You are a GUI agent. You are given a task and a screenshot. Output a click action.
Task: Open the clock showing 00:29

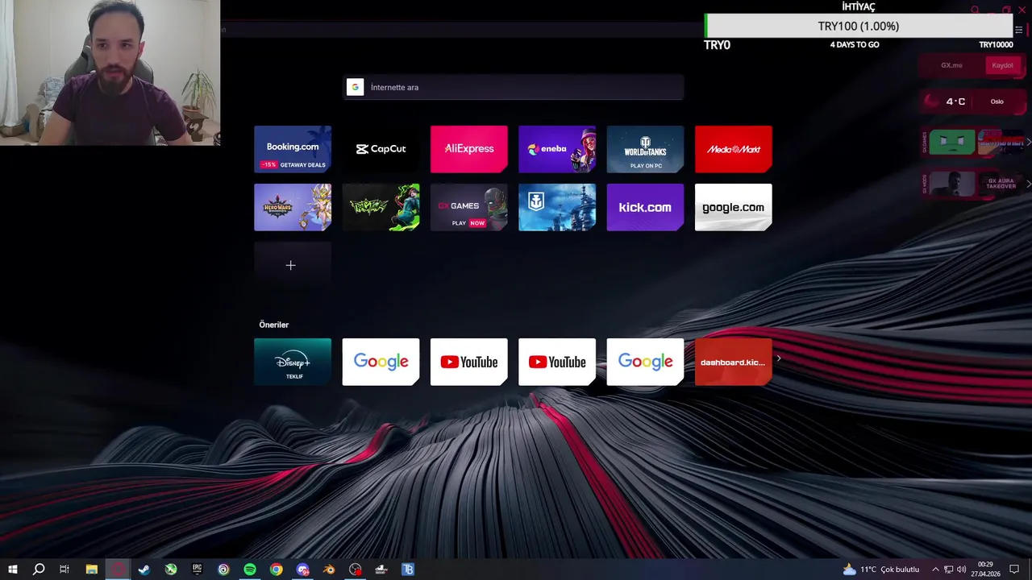pos(985,570)
